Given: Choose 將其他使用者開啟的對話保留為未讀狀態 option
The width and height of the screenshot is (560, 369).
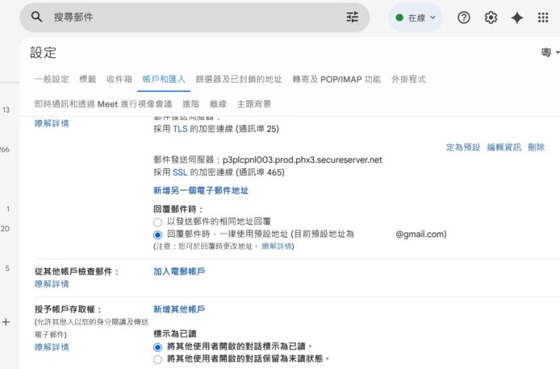Looking at the screenshot, I should click(x=158, y=359).
